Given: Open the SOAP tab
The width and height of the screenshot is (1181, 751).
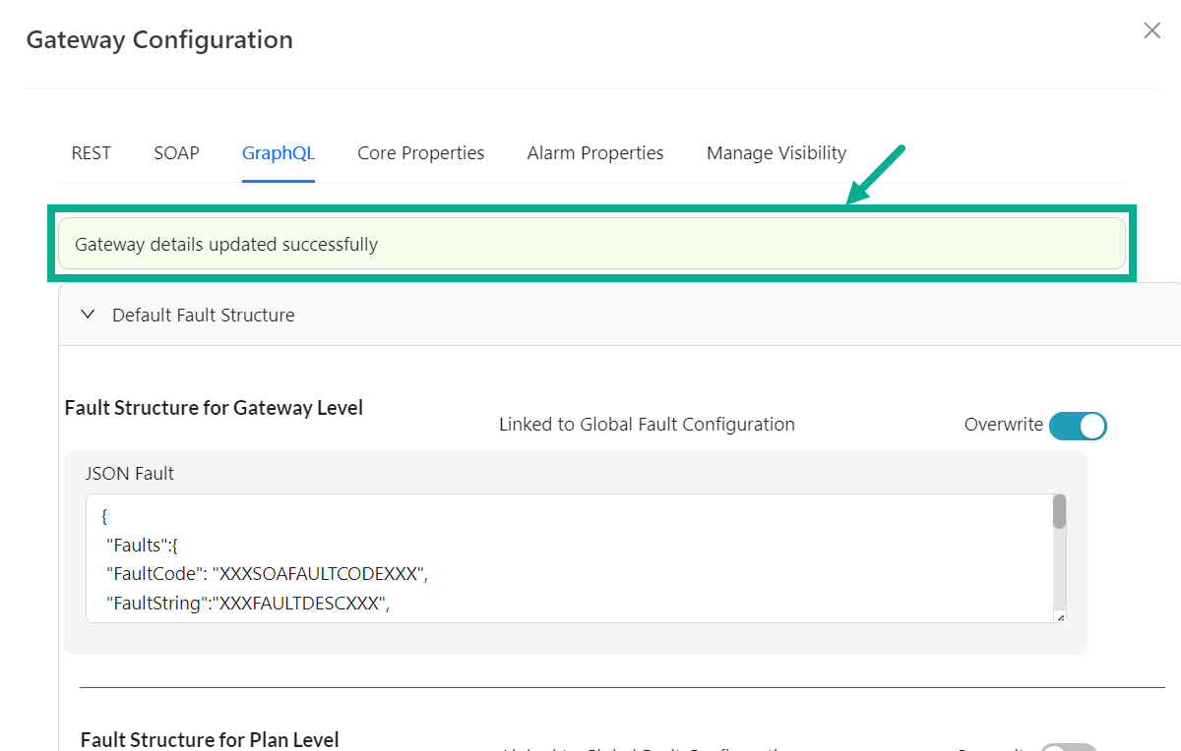Looking at the screenshot, I should pyautogui.click(x=176, y=153).
